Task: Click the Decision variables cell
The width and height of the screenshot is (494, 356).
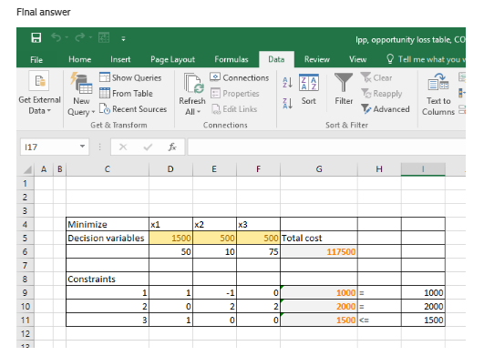Action: click(x=108, y=238)
